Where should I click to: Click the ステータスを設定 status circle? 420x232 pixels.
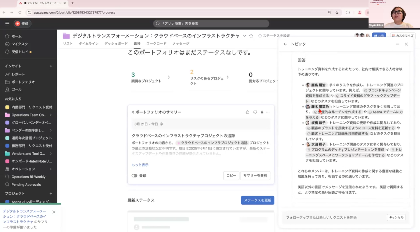[x=260, y=36]
